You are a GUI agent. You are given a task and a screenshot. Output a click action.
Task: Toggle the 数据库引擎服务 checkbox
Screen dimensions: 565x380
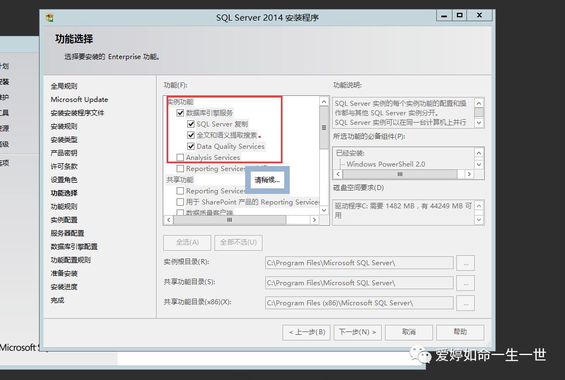180,113
